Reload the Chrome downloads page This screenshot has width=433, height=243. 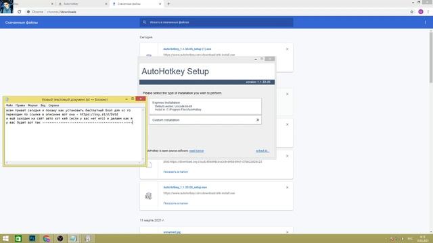[x=20, y=12]
